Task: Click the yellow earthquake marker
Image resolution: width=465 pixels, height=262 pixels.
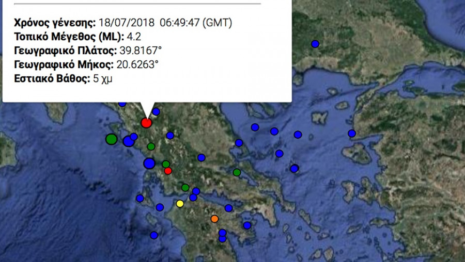Action: point(180,203)
